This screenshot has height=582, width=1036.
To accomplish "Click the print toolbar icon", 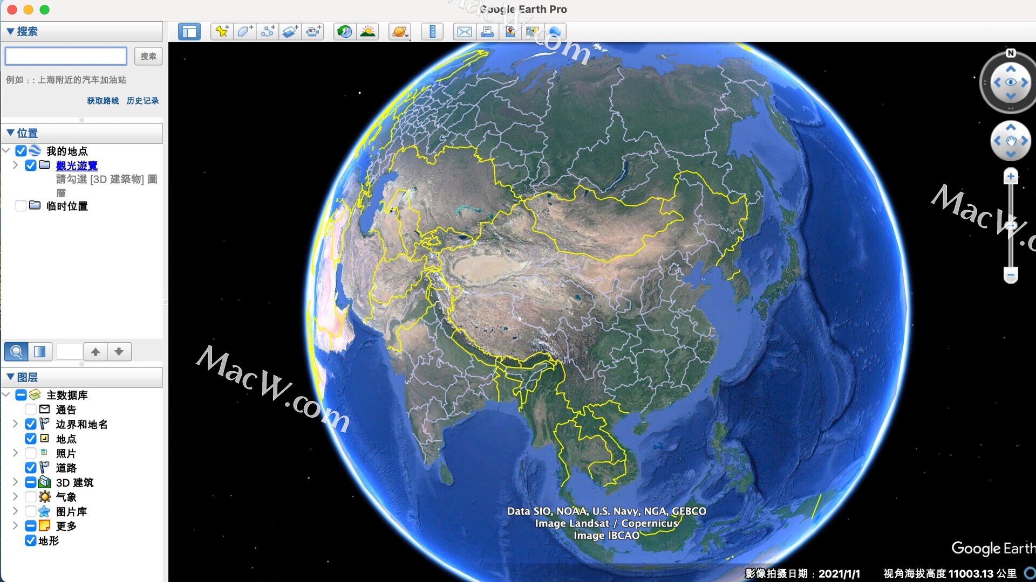I will 487,32.
